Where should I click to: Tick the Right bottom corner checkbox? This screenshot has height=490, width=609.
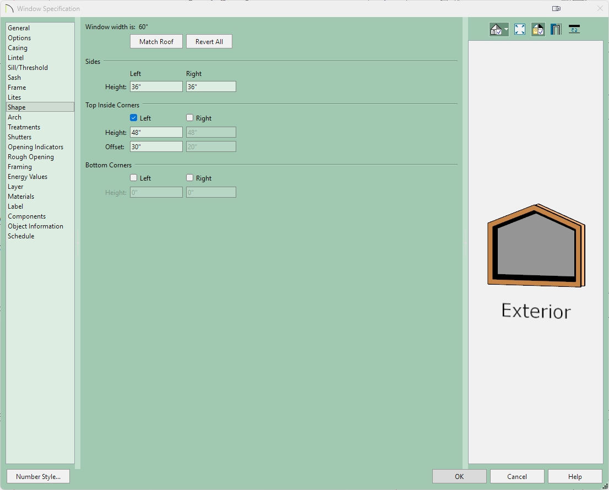(x=190, y=178)
